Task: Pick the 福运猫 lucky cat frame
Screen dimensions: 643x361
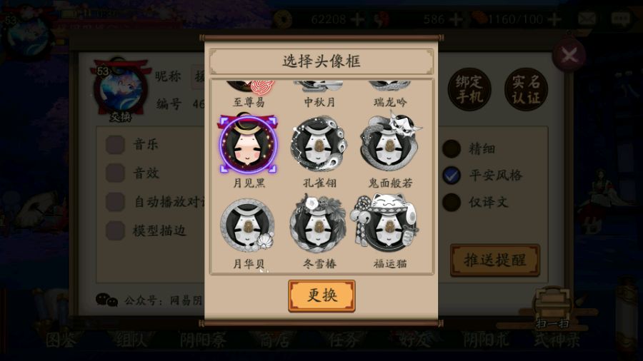Action: pos(386,223)
